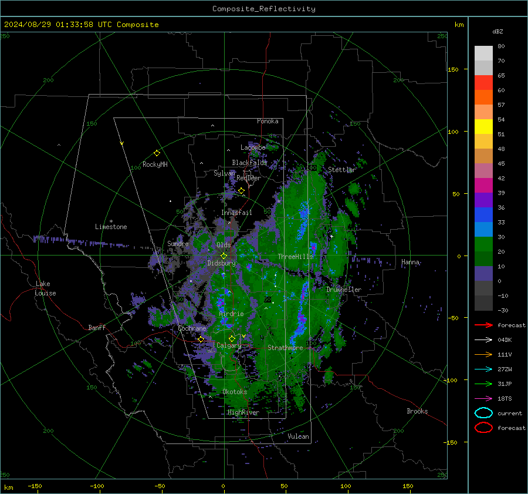Pick the red 60-65 dBZ legend swatch
The width and height of the screenshot is (528, 494).
click(483, 83)
